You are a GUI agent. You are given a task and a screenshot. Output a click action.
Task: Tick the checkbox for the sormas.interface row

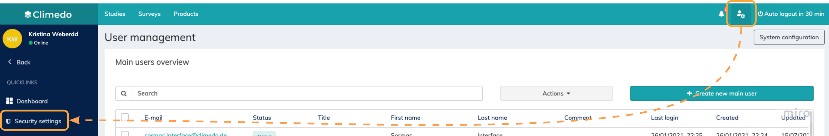point(125,134)
